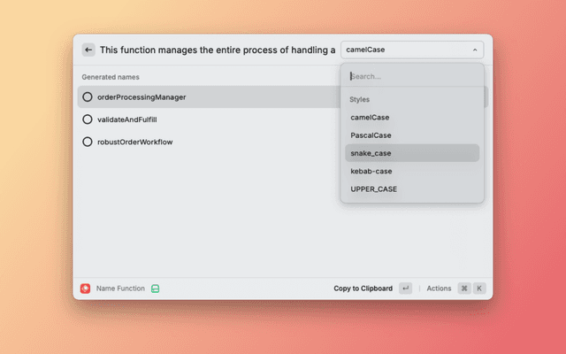
Task: Click the back arrow icon
Action: tap(88, 50)
